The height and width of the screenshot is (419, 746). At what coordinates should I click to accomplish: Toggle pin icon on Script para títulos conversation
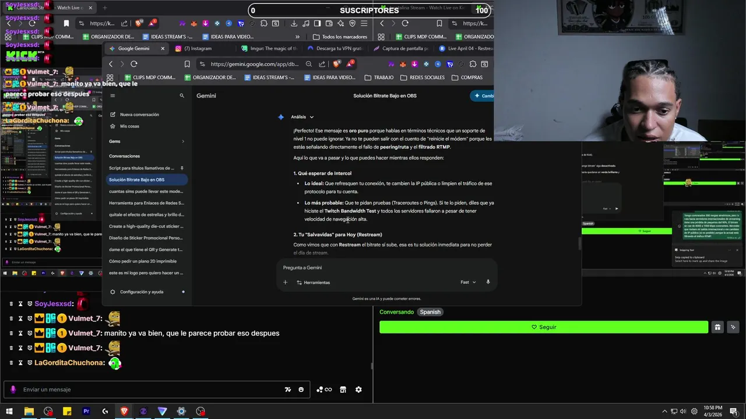[182, 168]
